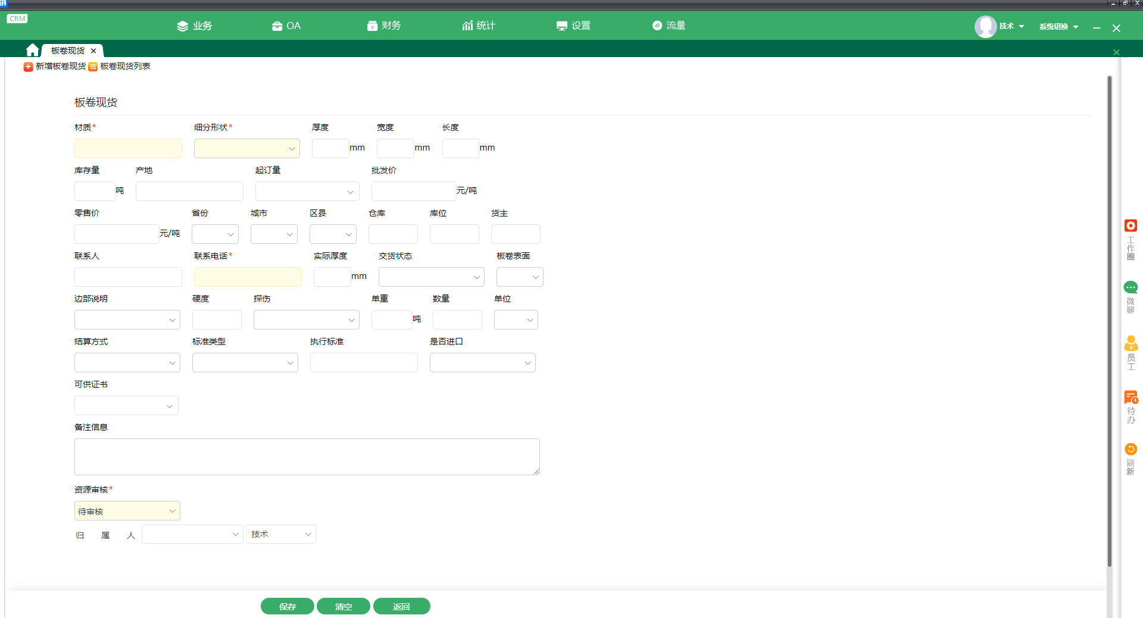Image resolution: width=1143 pixels, height=618 pixels.
Task: Open the 待办 to-do icon
Action: pyautogui.click(x=1130, y=397)
